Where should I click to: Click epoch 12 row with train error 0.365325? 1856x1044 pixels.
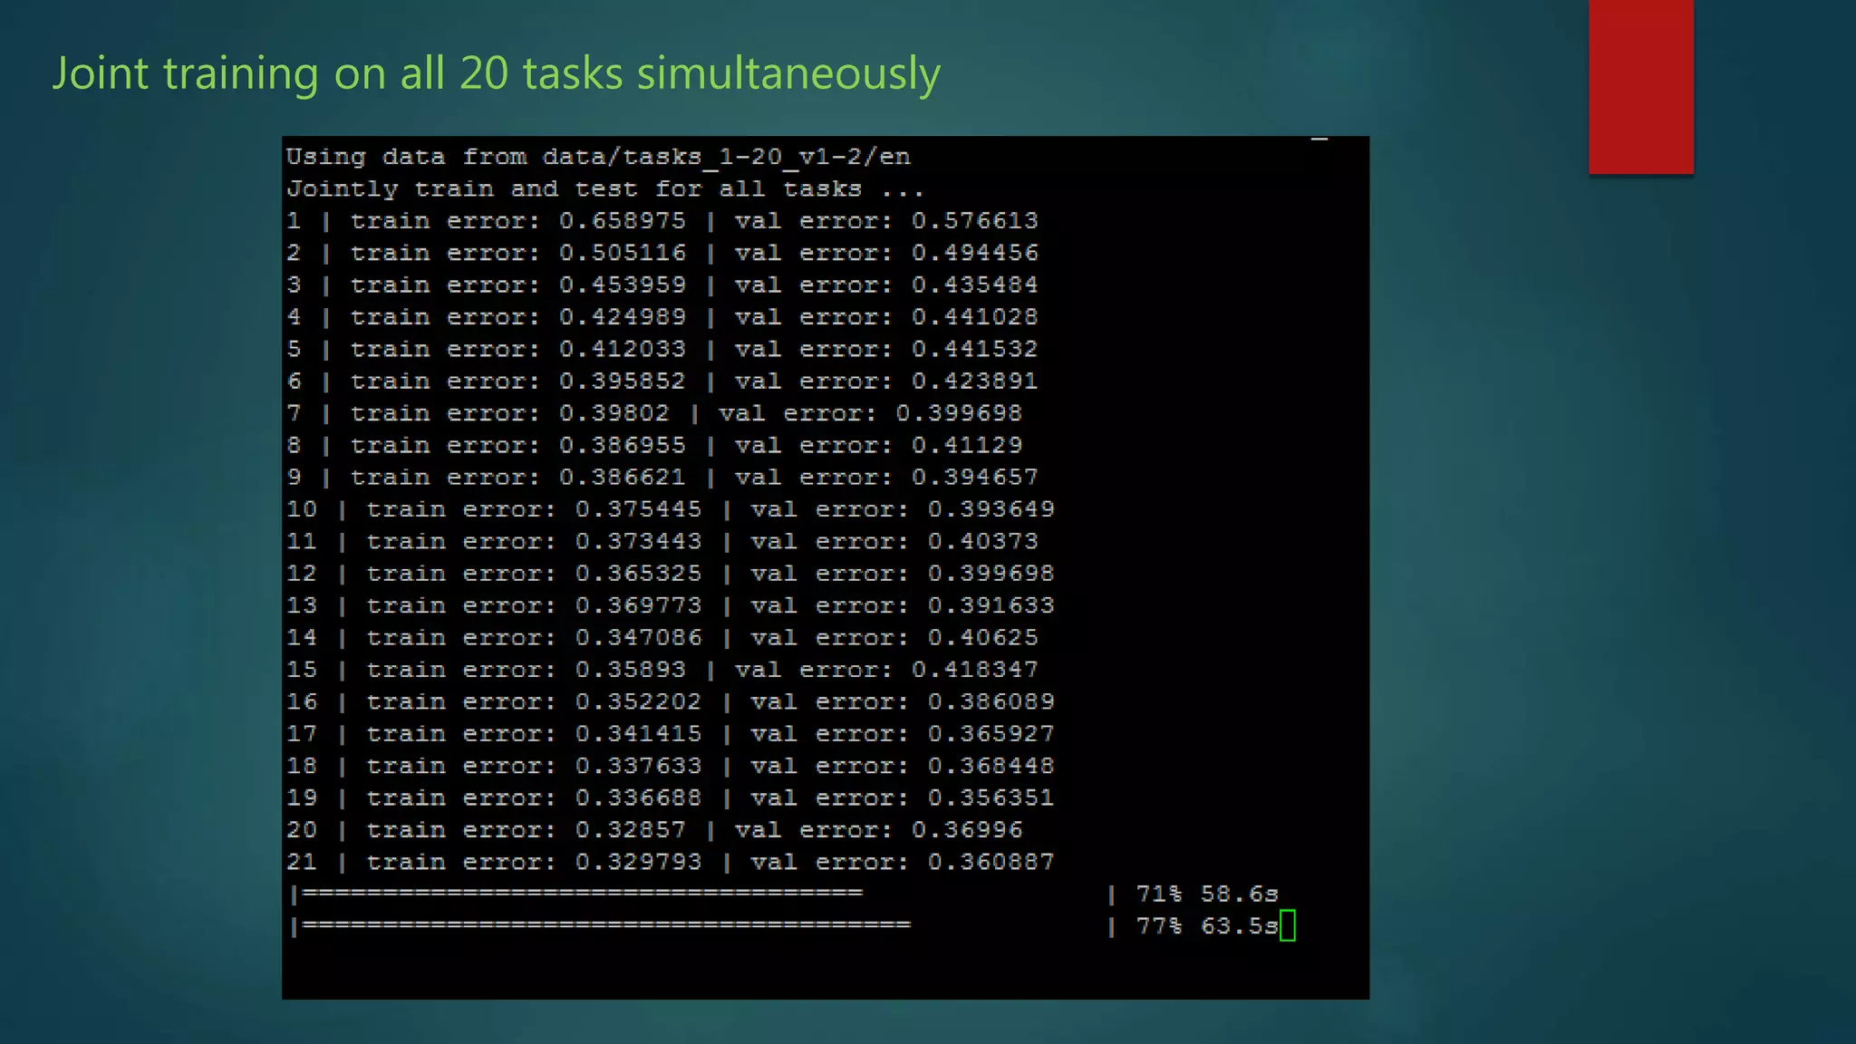pyautogui.click(x=671, y=574)
